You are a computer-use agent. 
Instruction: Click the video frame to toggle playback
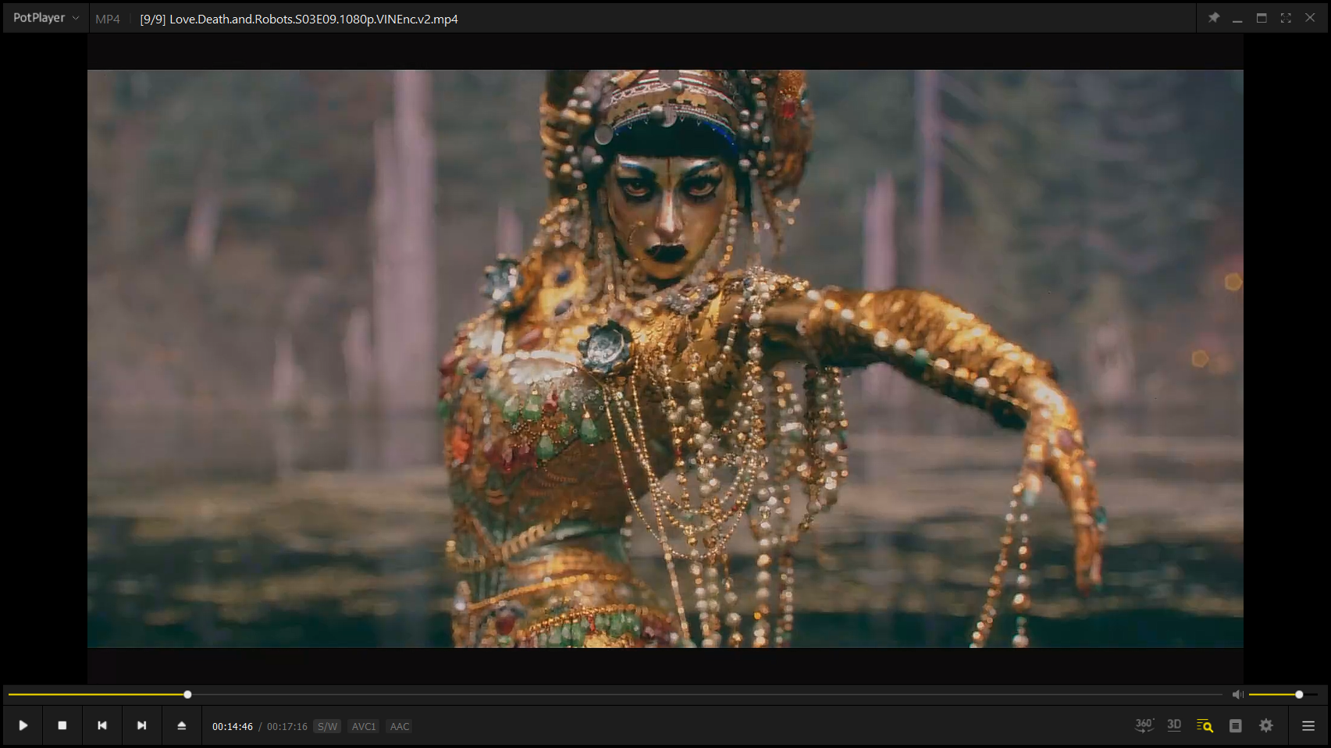click(x=665, y=358)
